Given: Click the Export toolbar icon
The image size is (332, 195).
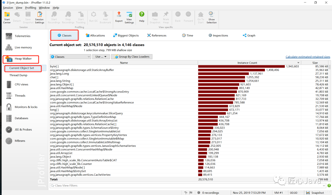Looking at the screenshot, I should [x=119, y=17].
